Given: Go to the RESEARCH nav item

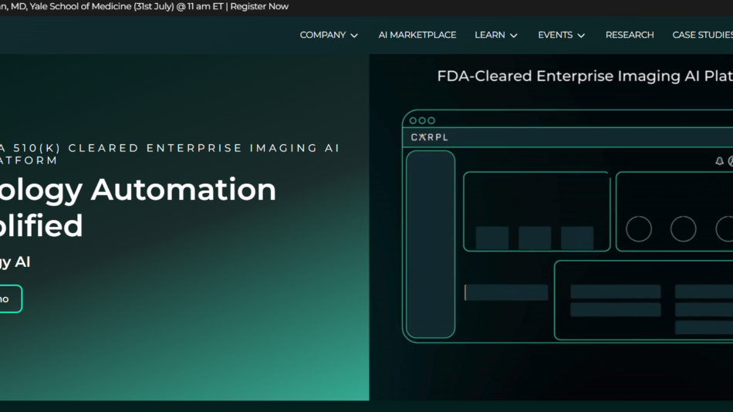Looking at the screenshot, I should tap(630, 35).
